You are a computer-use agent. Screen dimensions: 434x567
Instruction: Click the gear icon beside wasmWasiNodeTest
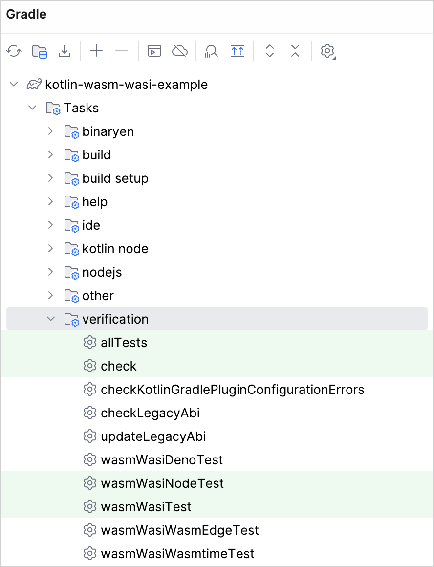[x=90, y=483]
